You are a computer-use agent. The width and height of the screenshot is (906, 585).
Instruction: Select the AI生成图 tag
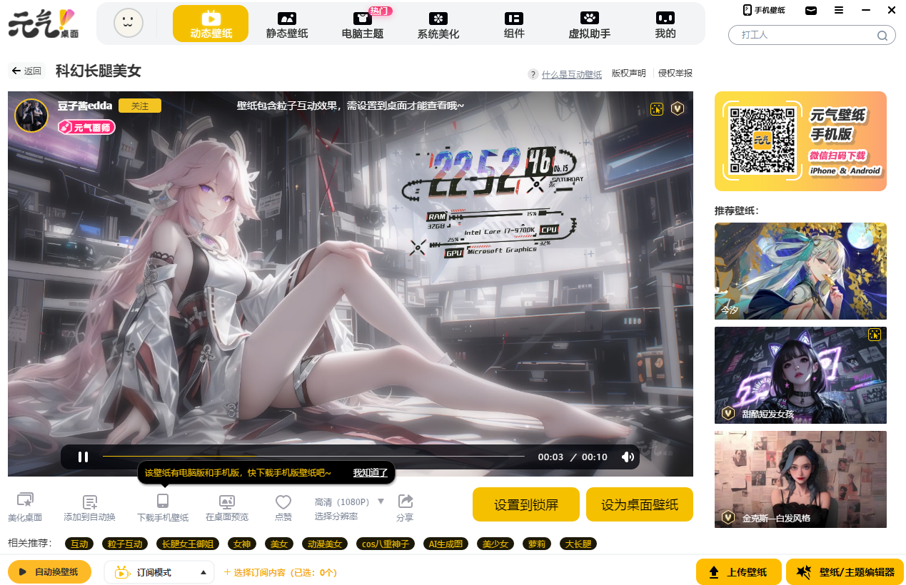[x=446, y=544]
